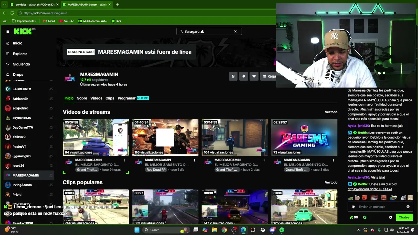
Task: Click the green K icon below chat
Action: (x=365, y=217)
